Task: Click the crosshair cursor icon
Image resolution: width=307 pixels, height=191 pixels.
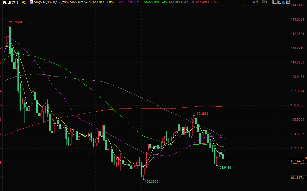Action: (275, 2)
